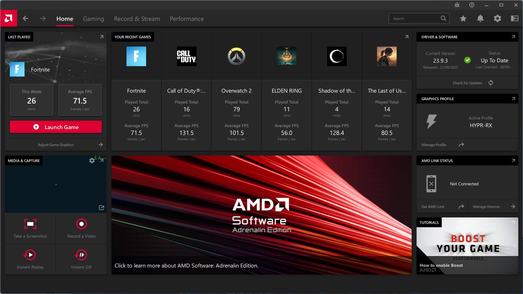Switch to the Performance tab
Viewport: 523px width, 294px height.
tap(187, 19)
